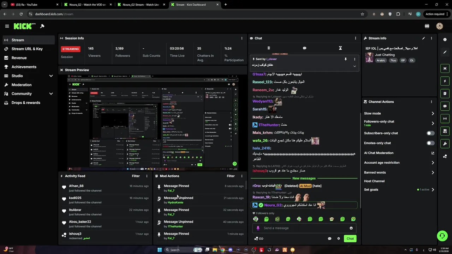Screen dimensions: 452x254
Task: Open Activity Feed Filter dropdown
Action: tap(136, 176)
